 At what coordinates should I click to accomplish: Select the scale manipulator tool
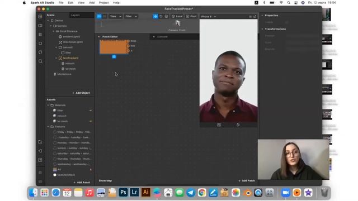(167, 16)
